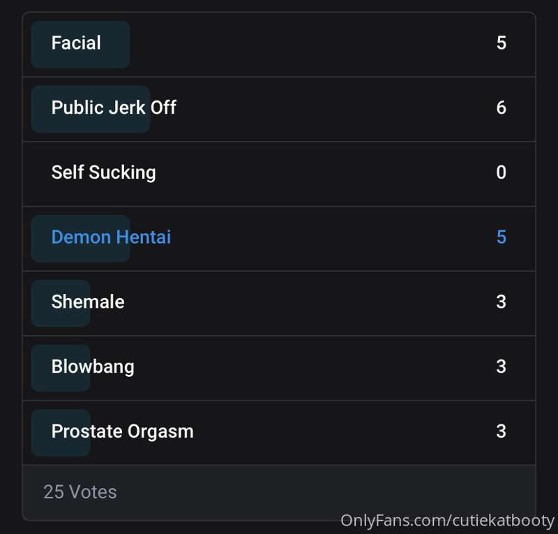Click the blue vote count for Demon Hentai
The image size is (558, 534).
501,237
